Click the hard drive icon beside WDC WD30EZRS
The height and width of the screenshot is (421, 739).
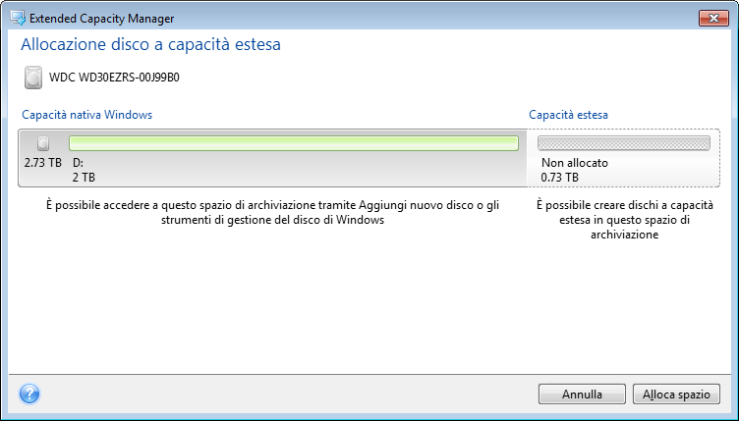[x=33, y=78]
